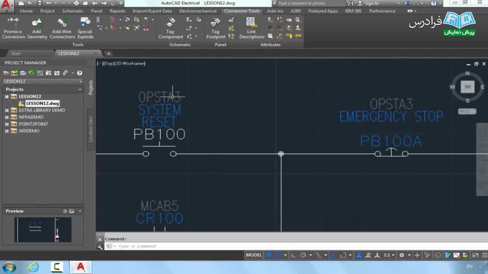488x274 pixels.
Task: Click the new drawing tab plus button
Action: [x=109, y=54]
